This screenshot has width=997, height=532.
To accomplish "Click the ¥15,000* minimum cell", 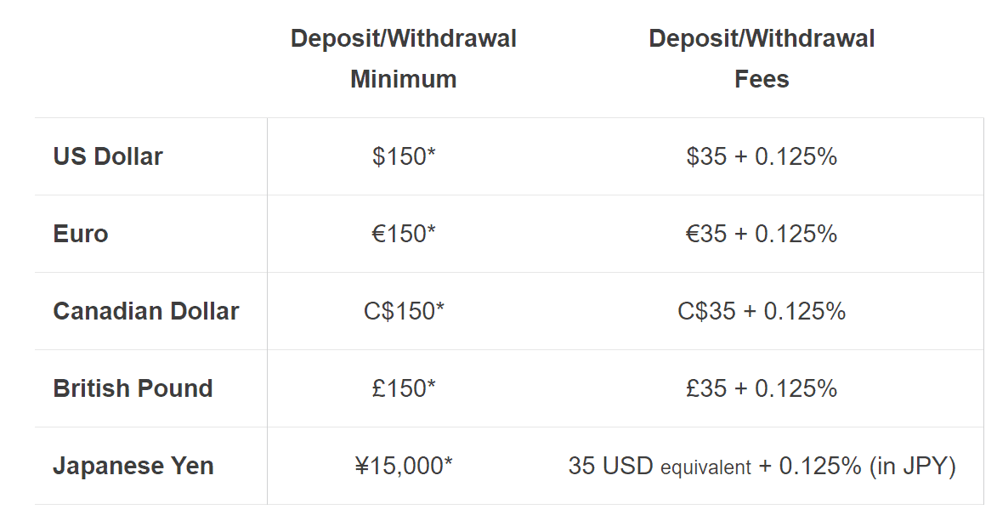I will tap(404, 466).
